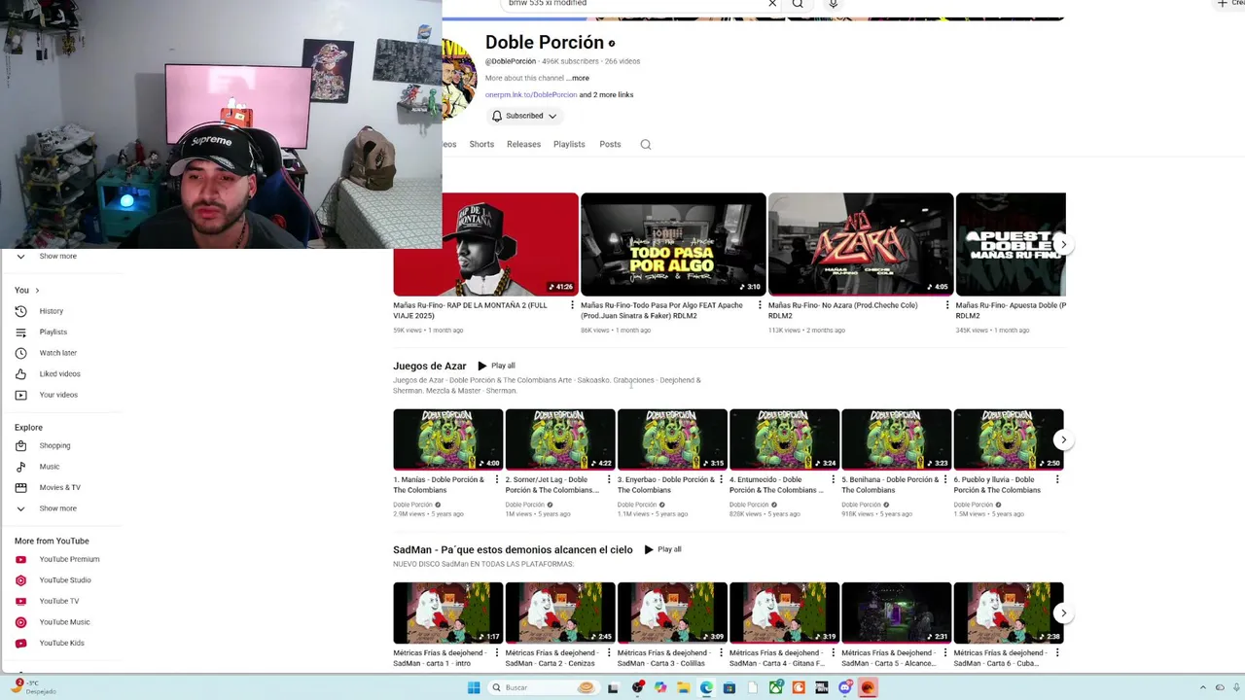Play all Juegos de Azar playlist

[496, 366]
